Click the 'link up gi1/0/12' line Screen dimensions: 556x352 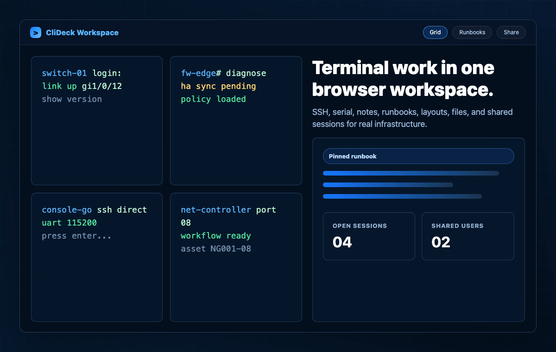(82, 86)
